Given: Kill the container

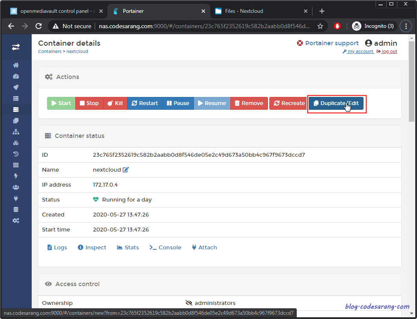Looking at the screenshot, I should [x=115, y=103].
